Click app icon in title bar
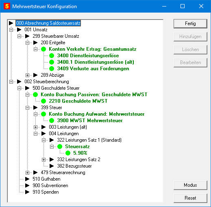Image resolution: width=211 pixels, height=207 pixels. point(7,6)
